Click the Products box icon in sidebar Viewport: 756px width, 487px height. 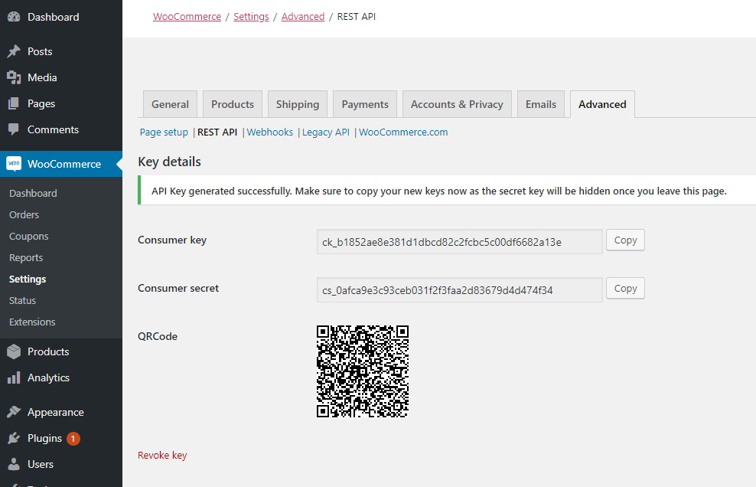tap(14, 351)
